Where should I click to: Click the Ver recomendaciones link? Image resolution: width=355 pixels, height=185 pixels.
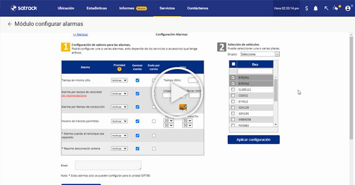tap(74, 96)
